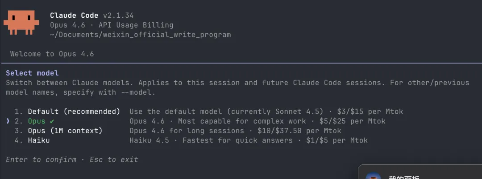Click the "Most capable for complex work" description

[x=242, y=121]
